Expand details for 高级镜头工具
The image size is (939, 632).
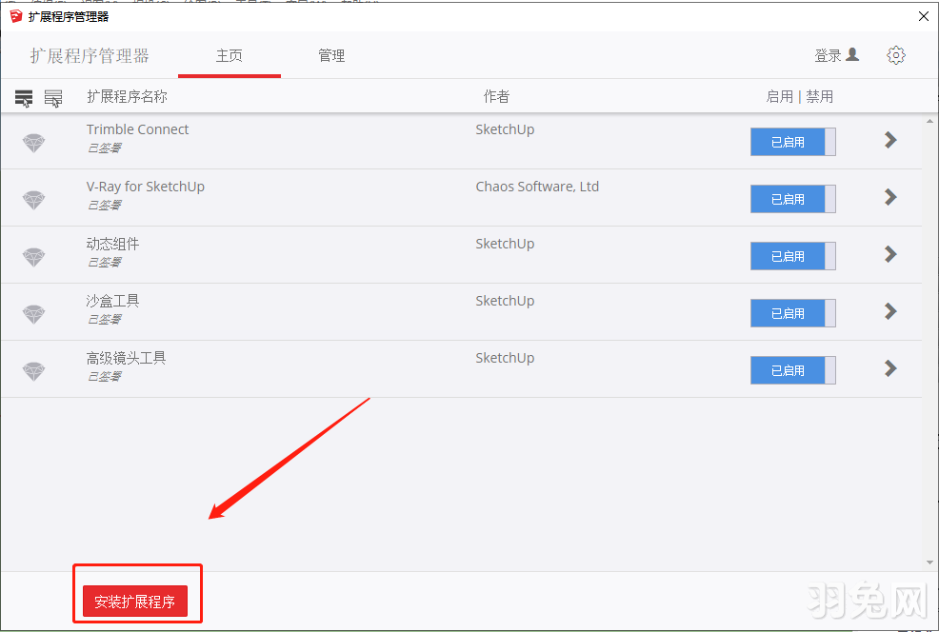pos(889,368)
